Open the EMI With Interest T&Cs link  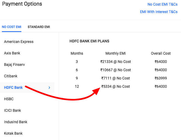(159, 12)
